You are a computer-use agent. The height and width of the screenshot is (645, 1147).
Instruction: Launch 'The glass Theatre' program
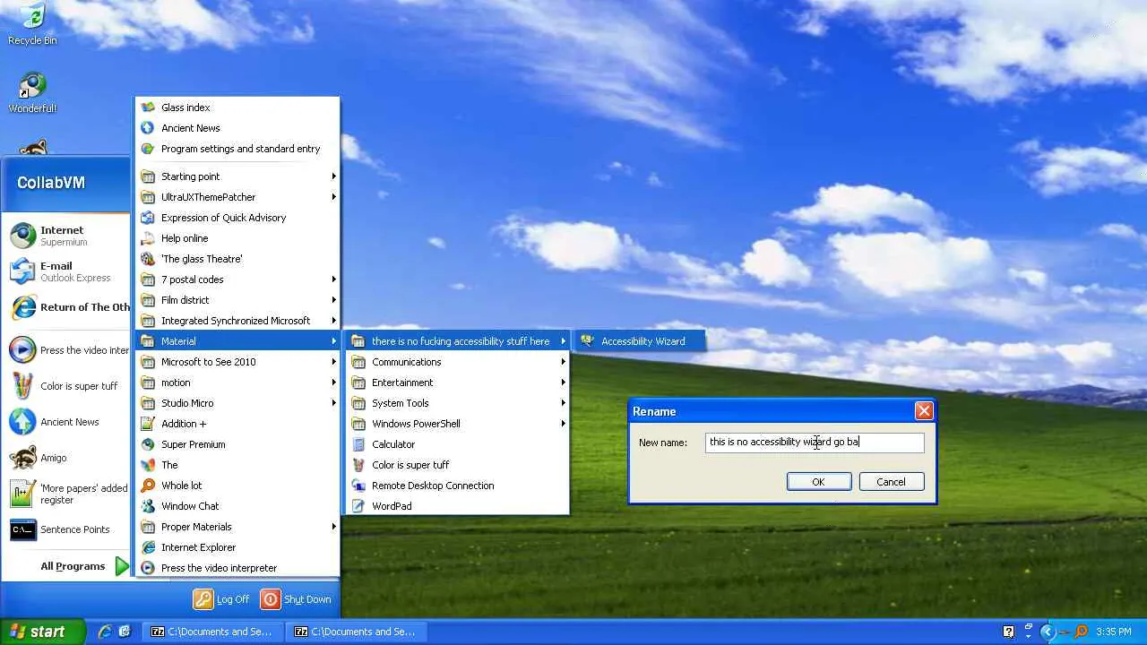(x=237, y=259)
